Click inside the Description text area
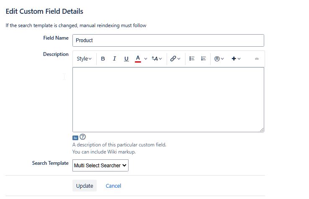Image resolution: width=309 pixels, height=199 pixels. 168,100
